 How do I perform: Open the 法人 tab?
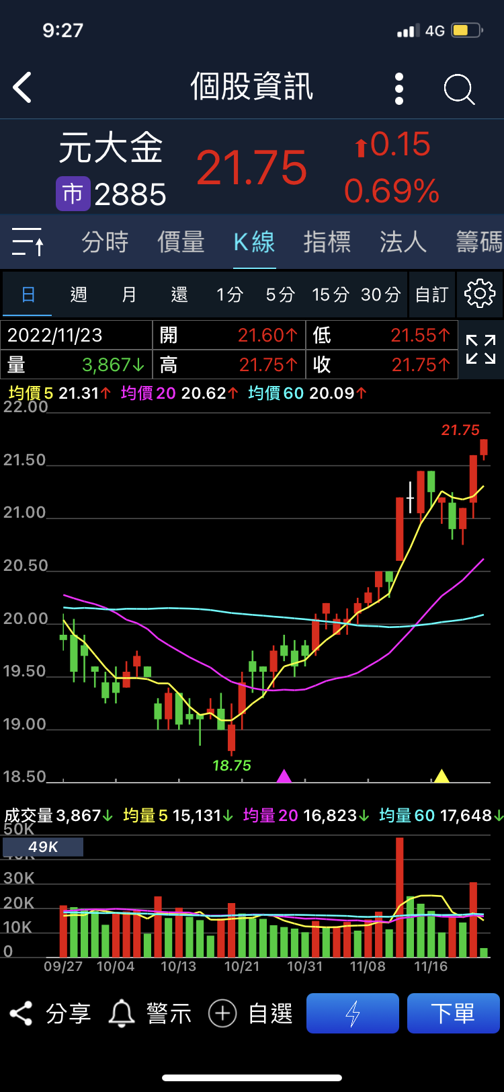(403, 242)
